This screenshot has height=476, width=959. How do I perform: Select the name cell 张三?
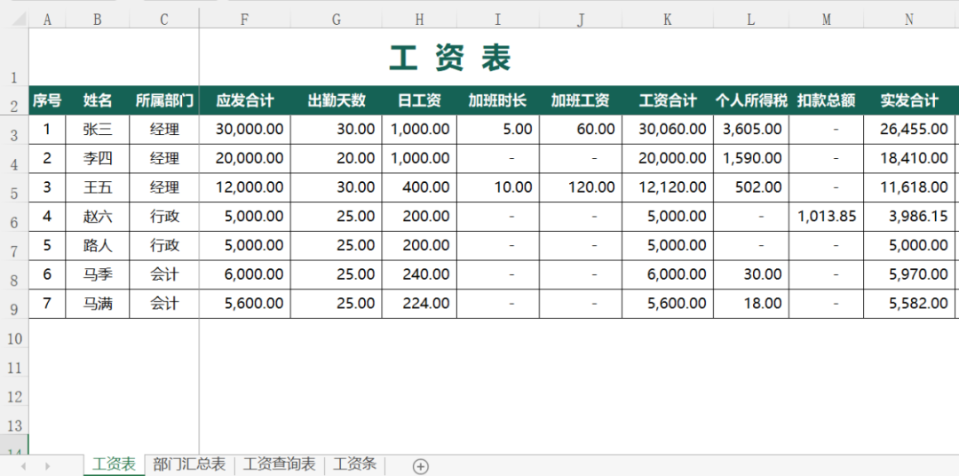[x=98, y=129]
